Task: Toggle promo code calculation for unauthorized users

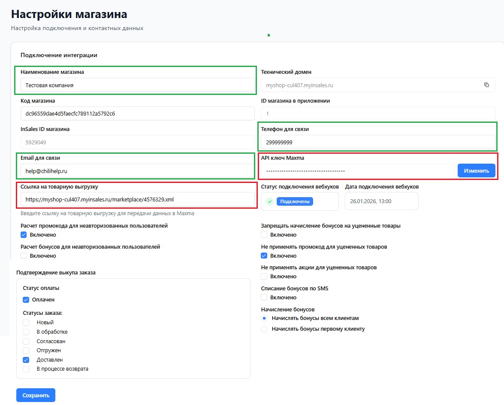Action: [24, 235]
